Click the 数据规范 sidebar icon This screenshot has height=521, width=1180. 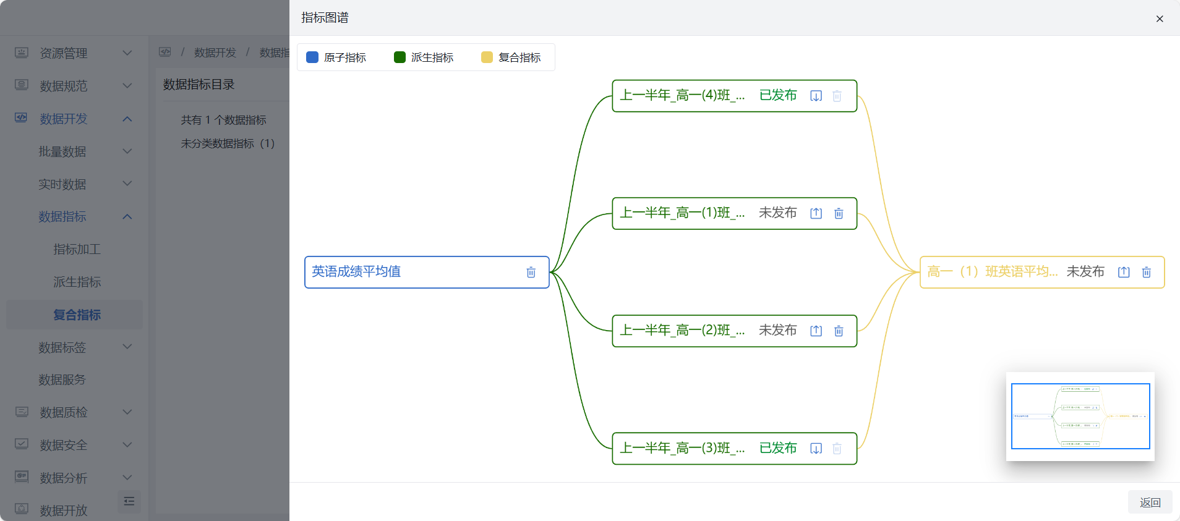point(22,85)
